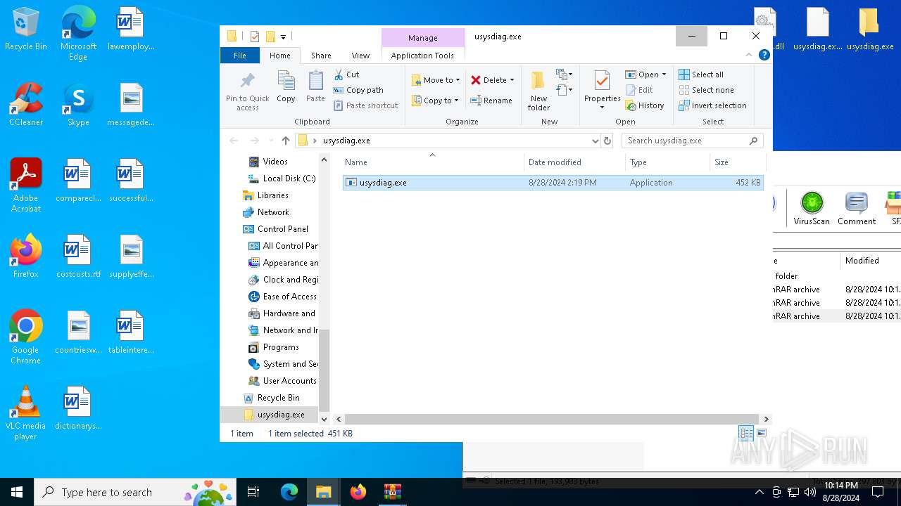Copy the selected file via ribbon
Screen dimensions: 901x506
(x=286, y=87)
